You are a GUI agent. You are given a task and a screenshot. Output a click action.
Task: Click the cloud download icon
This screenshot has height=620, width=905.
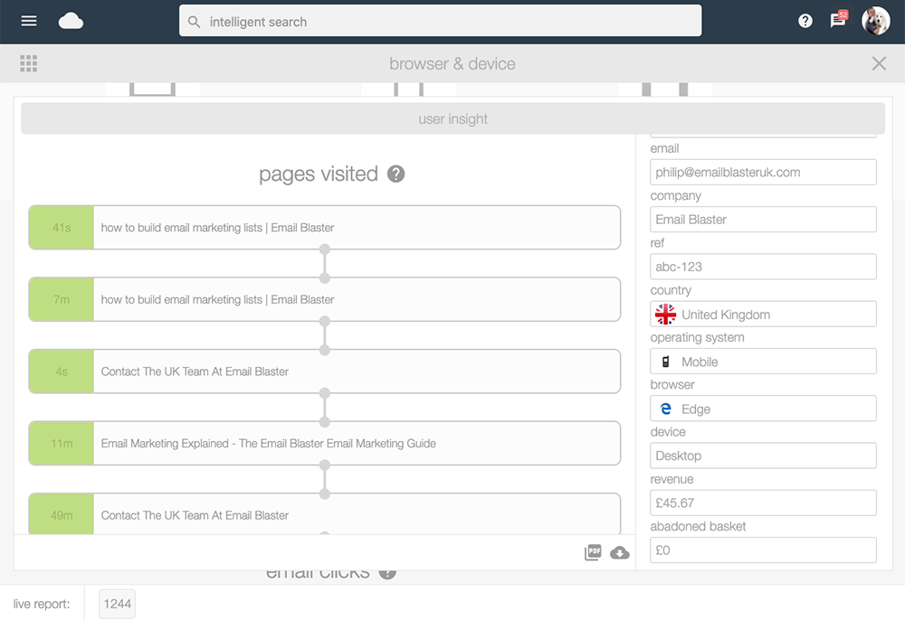tap(620, 552)
